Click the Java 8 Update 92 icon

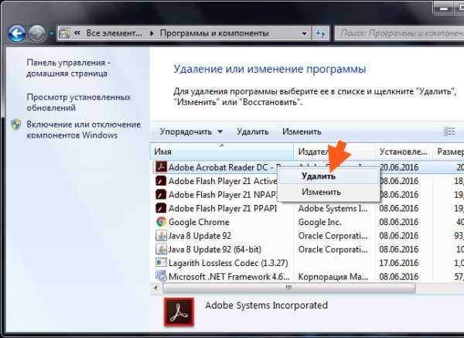(161, 236)
